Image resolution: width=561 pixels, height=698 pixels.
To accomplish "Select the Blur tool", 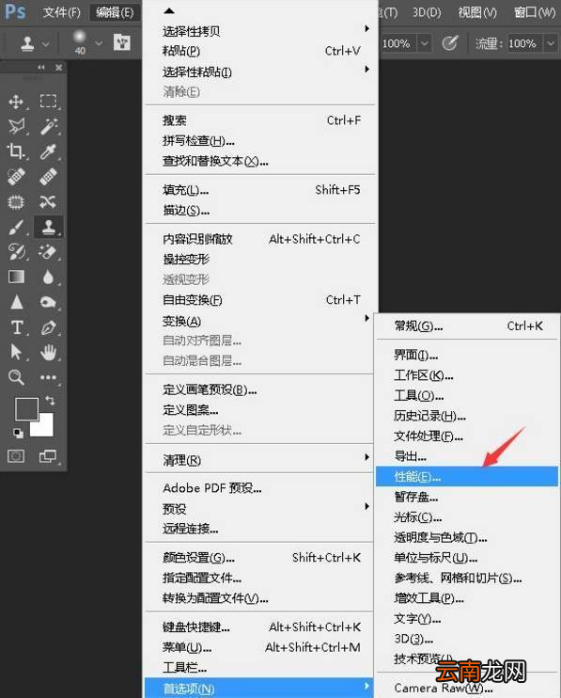I will pos(48,277).
